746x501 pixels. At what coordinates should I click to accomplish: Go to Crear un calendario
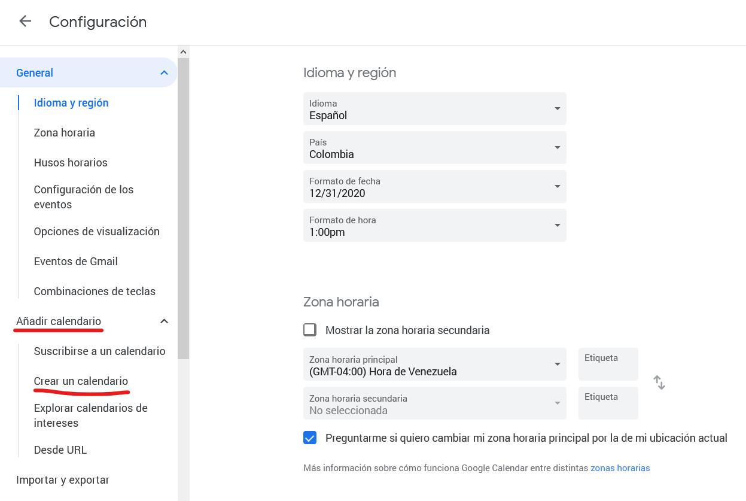81,381
